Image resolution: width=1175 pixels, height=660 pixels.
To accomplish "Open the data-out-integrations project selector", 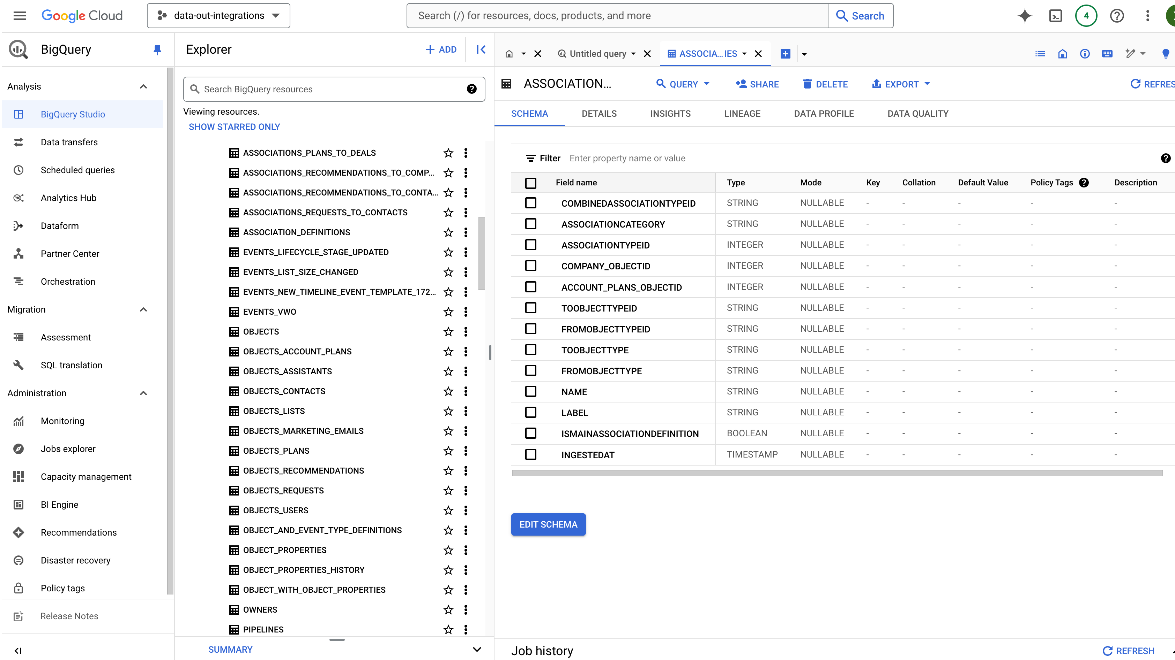I will point(218,15).
